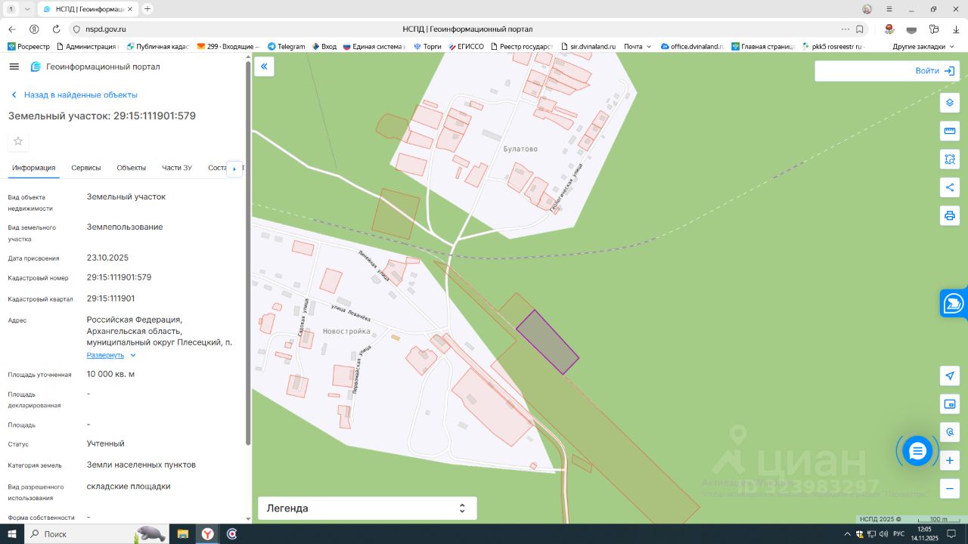The width and height of the screenshot is (968, 544).
Task: Go back to found objects list
Action: pos(75,95)
